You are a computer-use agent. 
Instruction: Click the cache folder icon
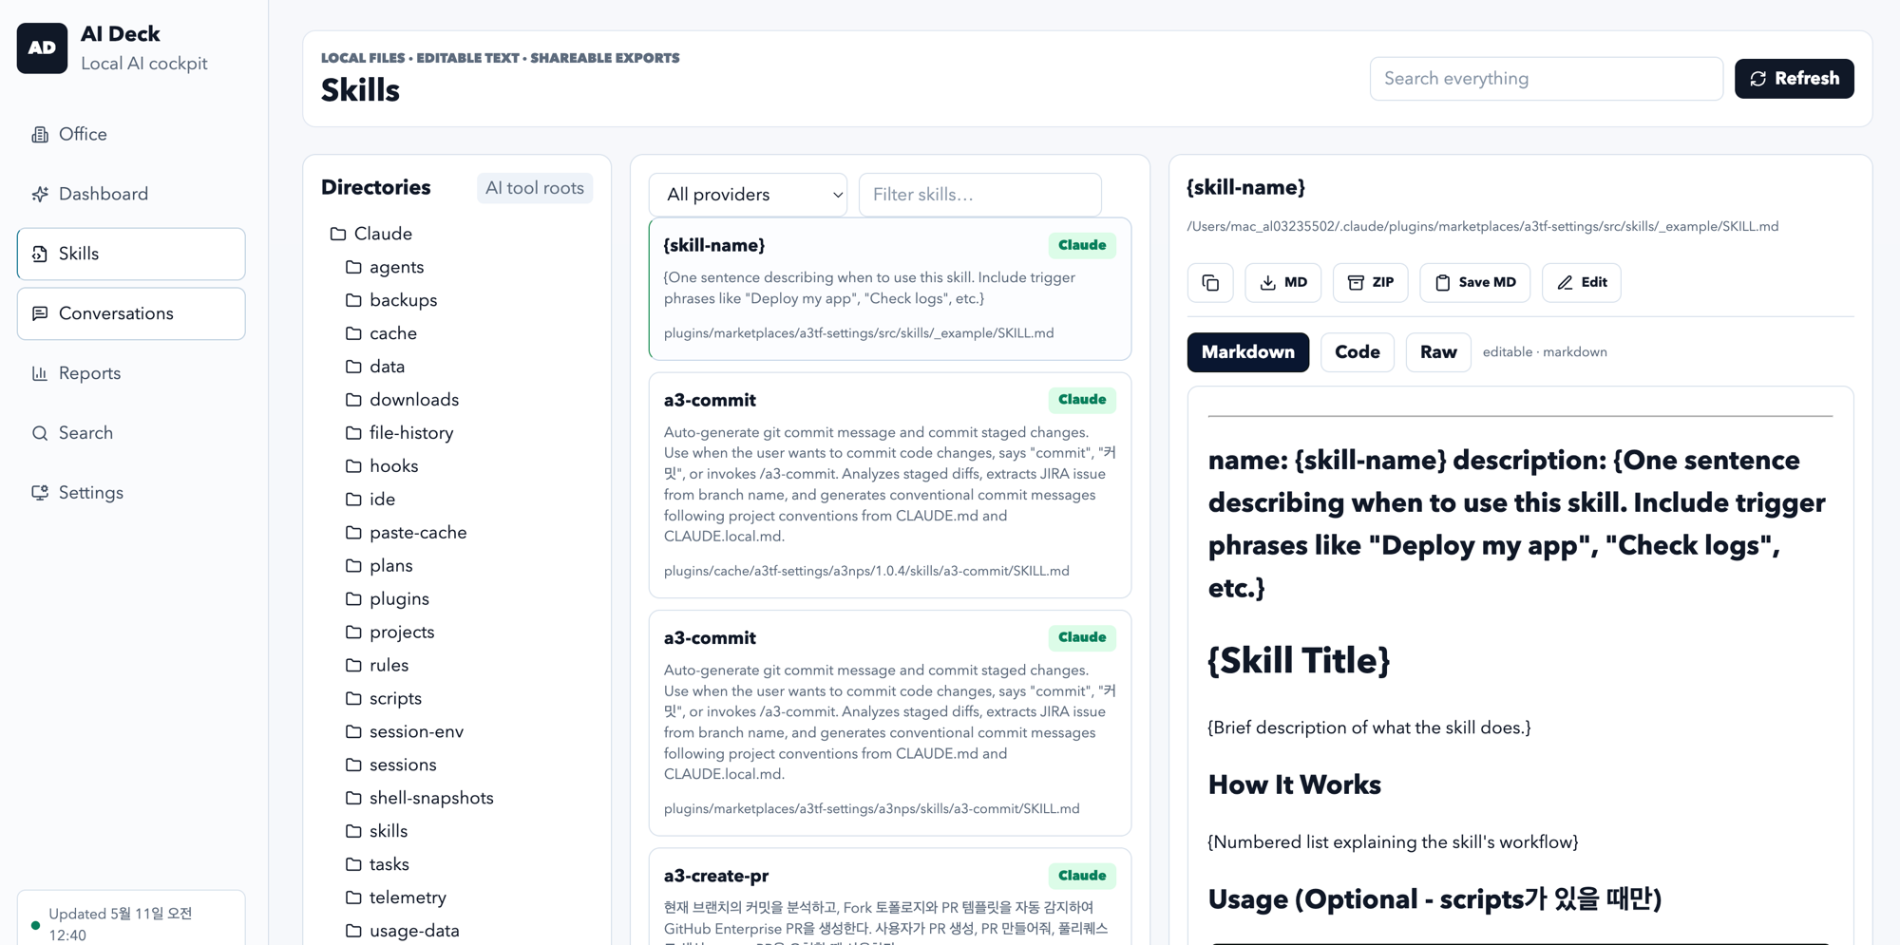coord(353,333)
